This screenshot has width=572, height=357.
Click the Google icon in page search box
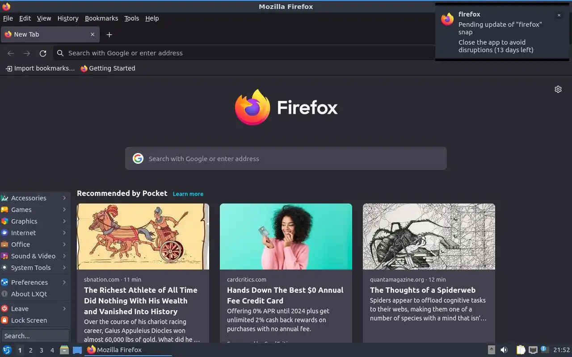138,158
